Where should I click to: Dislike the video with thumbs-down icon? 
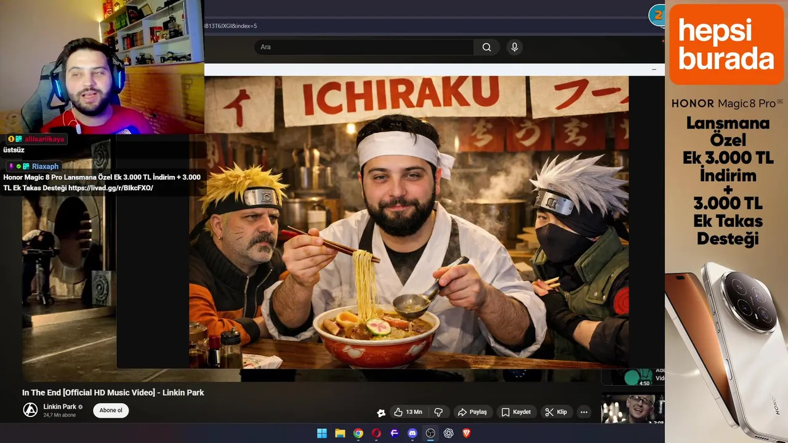(x=439, y=412)
